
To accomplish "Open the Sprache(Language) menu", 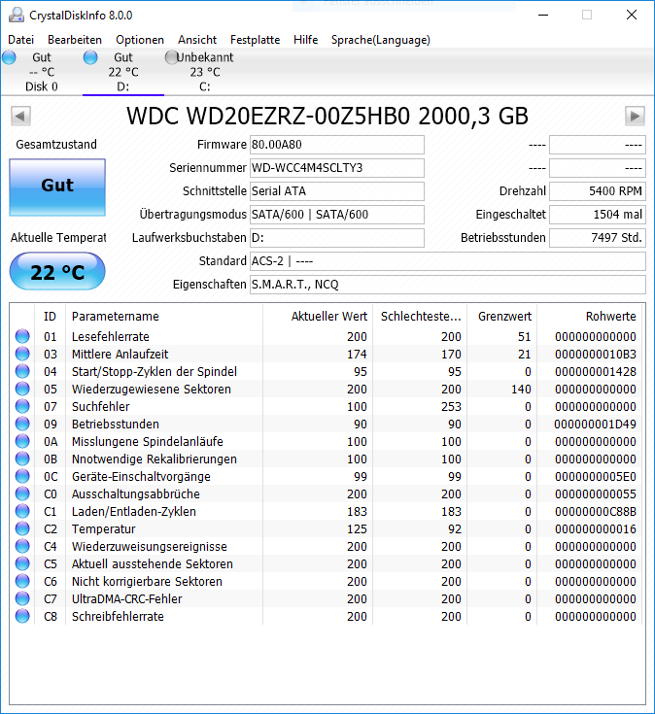I will click(x=381, y=40).
